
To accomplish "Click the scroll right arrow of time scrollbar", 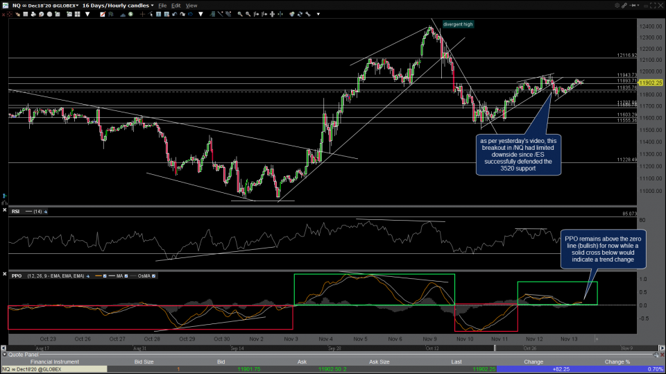I will (x=662, y=348).
